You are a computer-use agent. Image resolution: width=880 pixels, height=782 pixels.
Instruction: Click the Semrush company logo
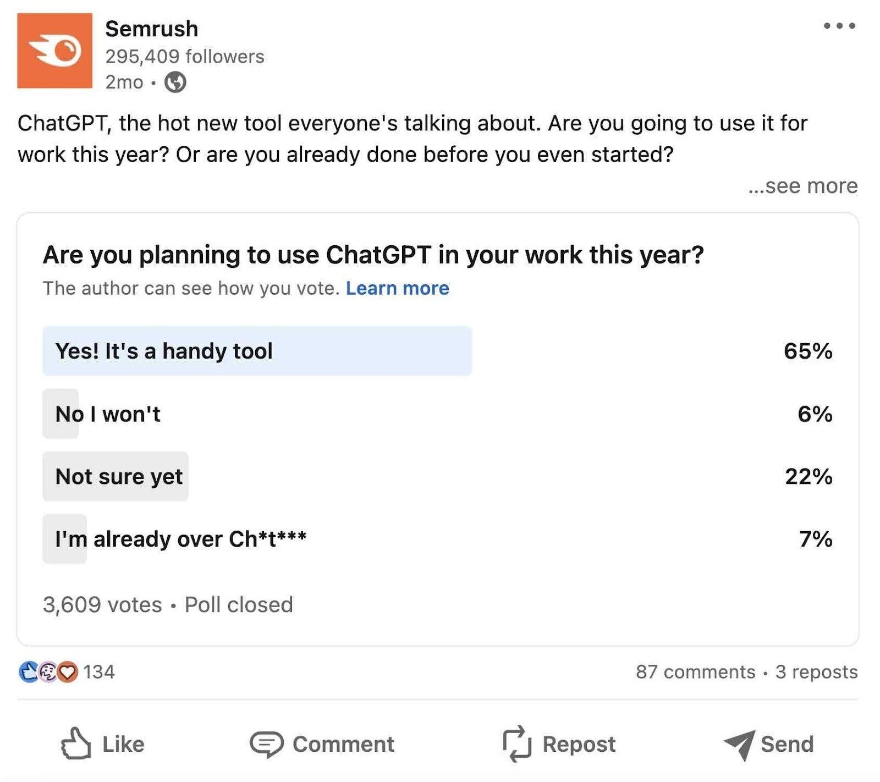pyautogui.click(x=55, y=49)
